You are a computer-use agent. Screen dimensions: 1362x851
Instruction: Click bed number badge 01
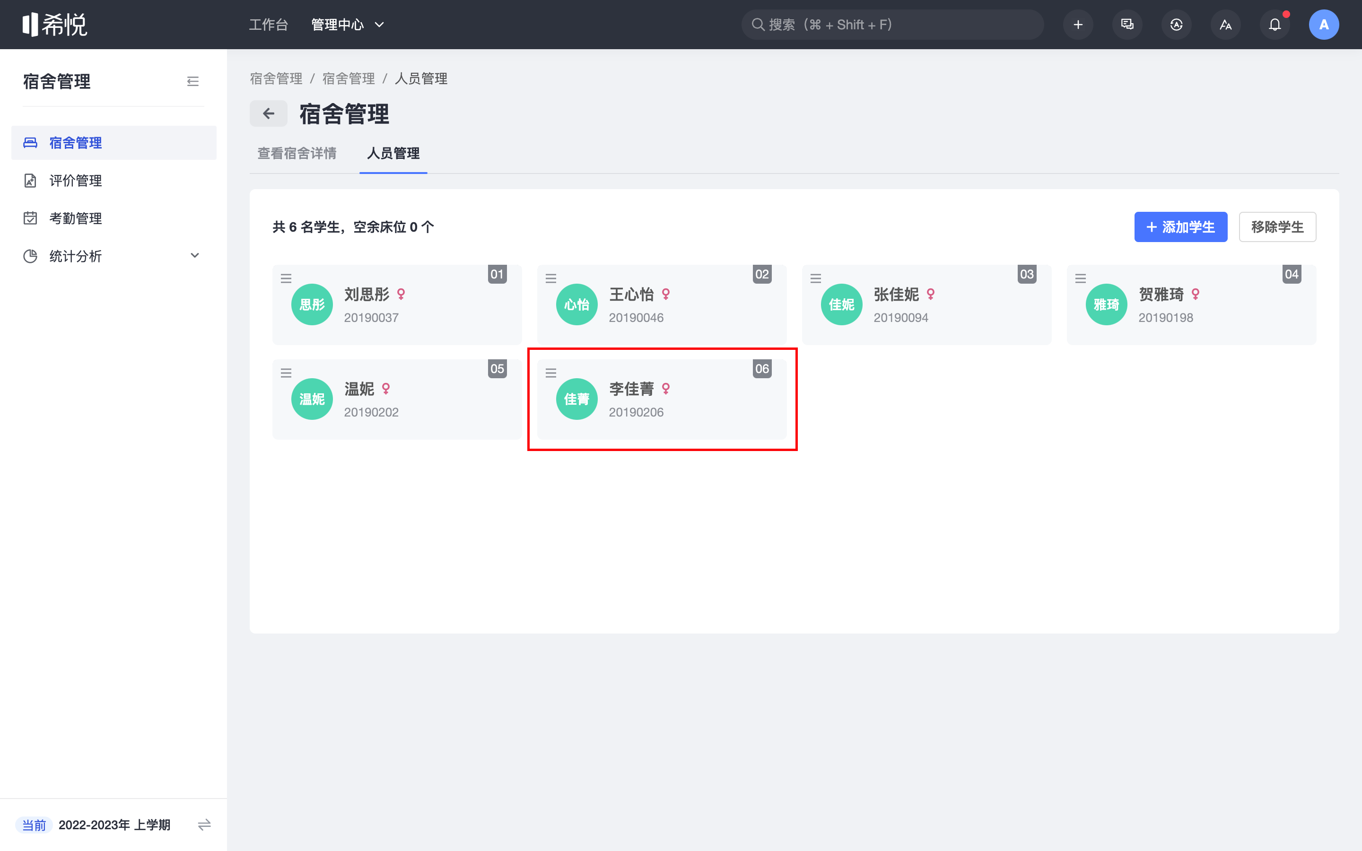(497, 274)
